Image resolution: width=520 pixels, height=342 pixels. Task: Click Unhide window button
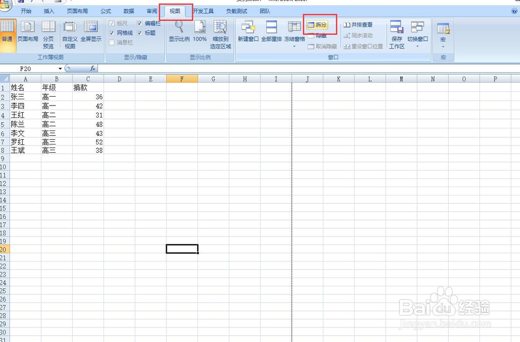[x=322, y=46]
